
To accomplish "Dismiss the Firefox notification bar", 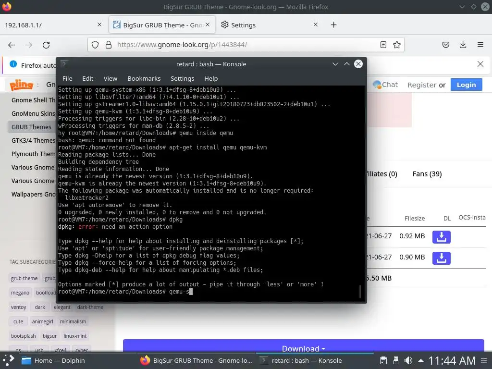I will [480, 64].
